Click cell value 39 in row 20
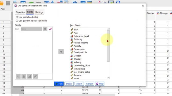 pos(140,90)
